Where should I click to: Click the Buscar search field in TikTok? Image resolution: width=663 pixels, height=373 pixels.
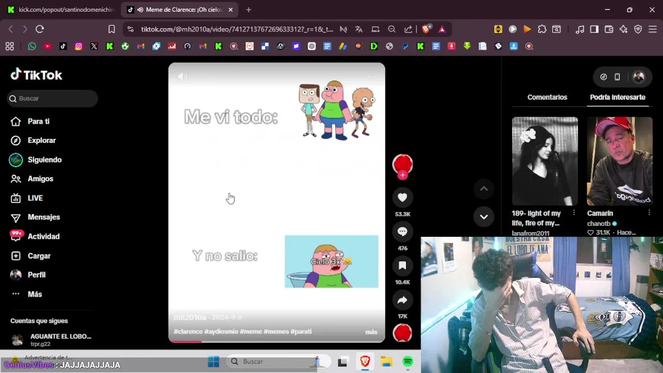[x=52, y=98]
